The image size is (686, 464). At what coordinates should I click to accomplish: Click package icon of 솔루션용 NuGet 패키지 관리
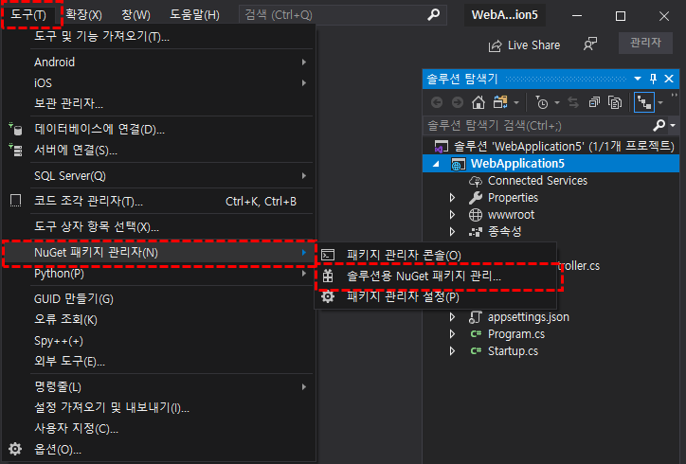pyautogui.click(x=328, y=276)
